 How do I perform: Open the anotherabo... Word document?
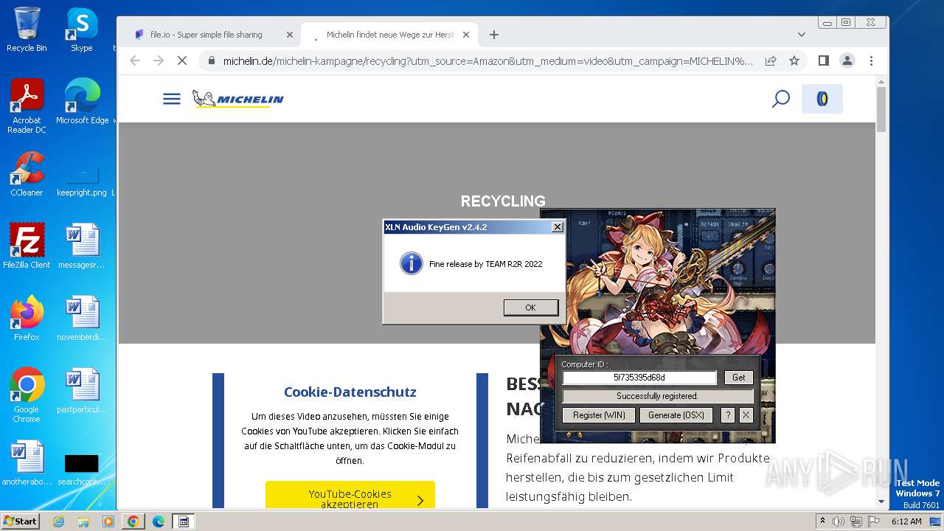pos(27,463)
